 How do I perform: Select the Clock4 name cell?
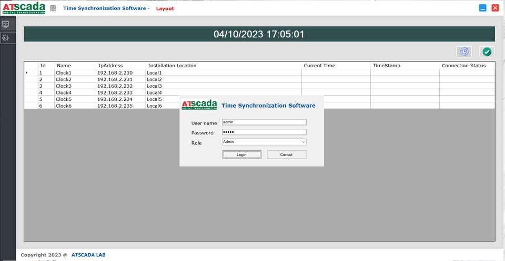75,92
